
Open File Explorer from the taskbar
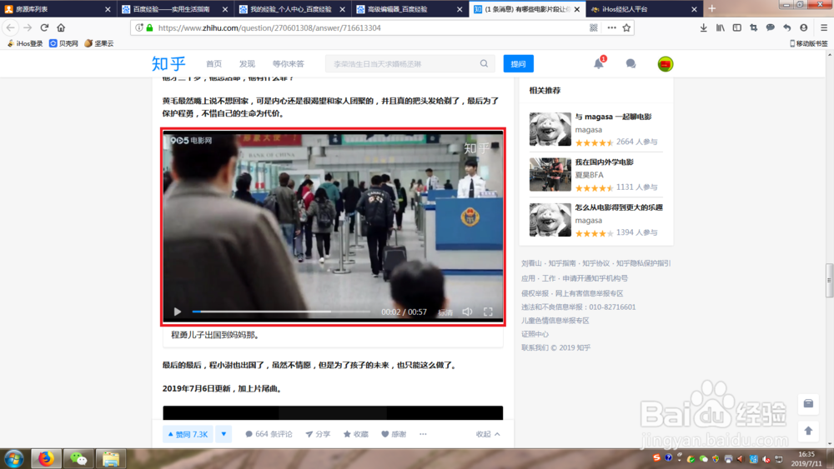[111, 458]
